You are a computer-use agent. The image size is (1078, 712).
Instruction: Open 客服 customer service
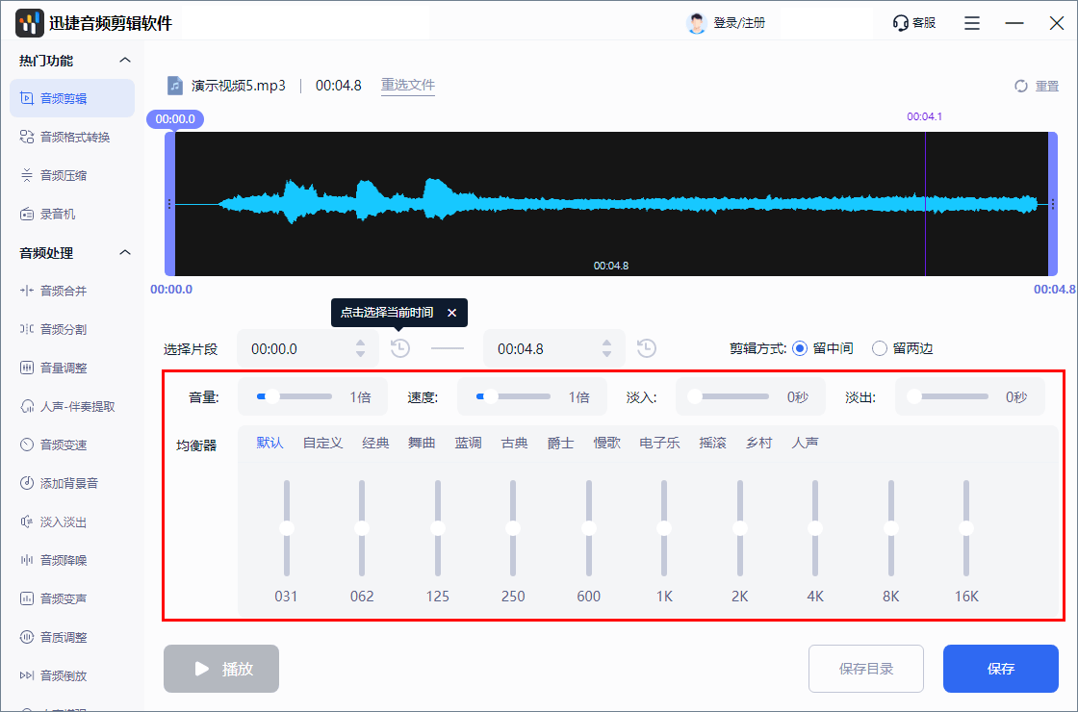(x=913, y=23)
